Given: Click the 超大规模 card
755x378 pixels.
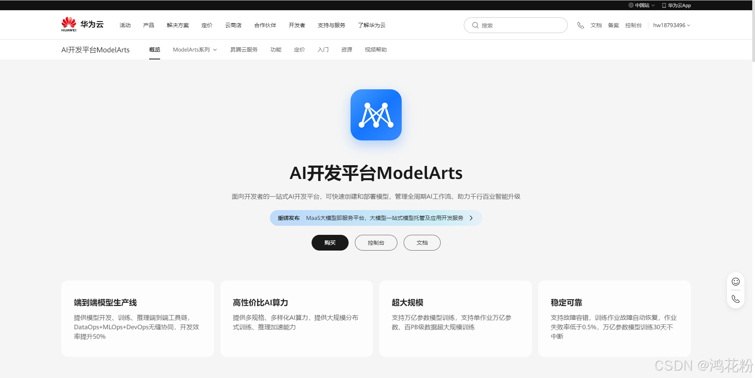Looking at the screenshot, I should (456, 319).
